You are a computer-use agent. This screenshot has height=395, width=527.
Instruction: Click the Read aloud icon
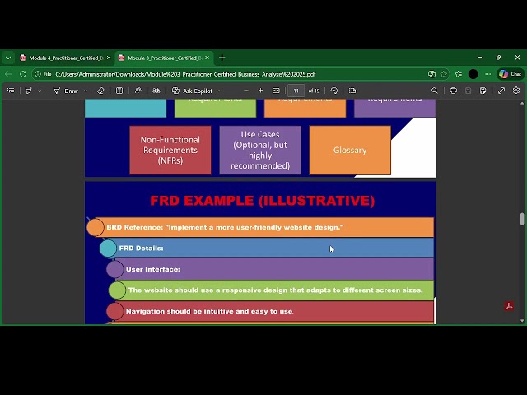tap(138, 91)
